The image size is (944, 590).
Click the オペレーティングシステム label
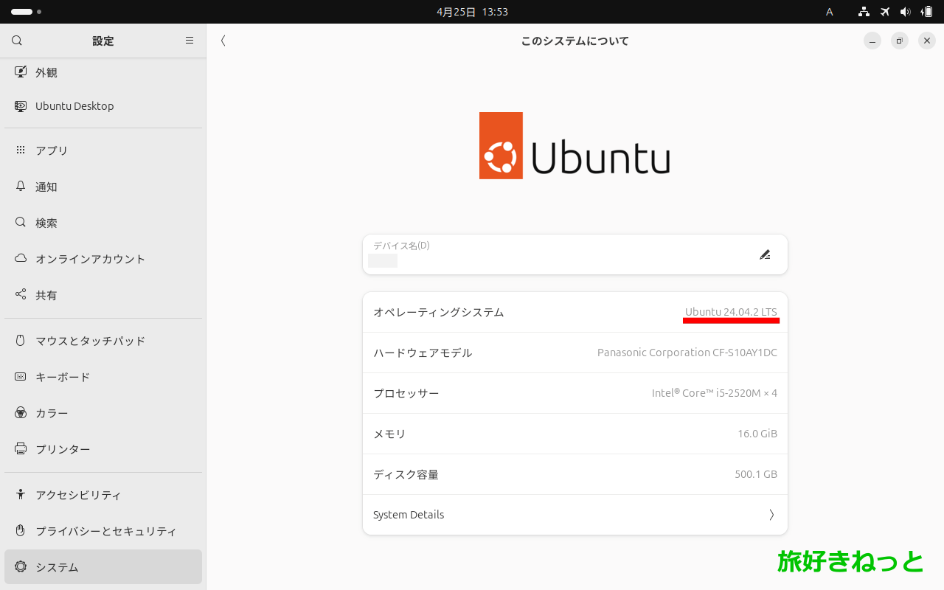pos(439,312)
